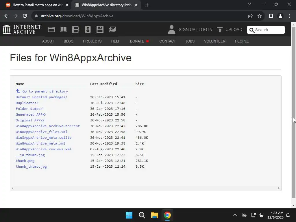The image size is (296, 222).
Task: Click the user avatar icon beside Sign Up
Action: point(171,29)
